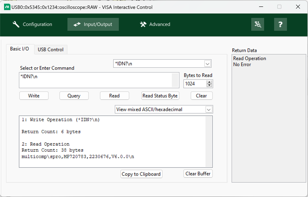This screenshot has height=197, width=308.
Task: Open the session search/log icon button
Action: (x=257, y=24)
